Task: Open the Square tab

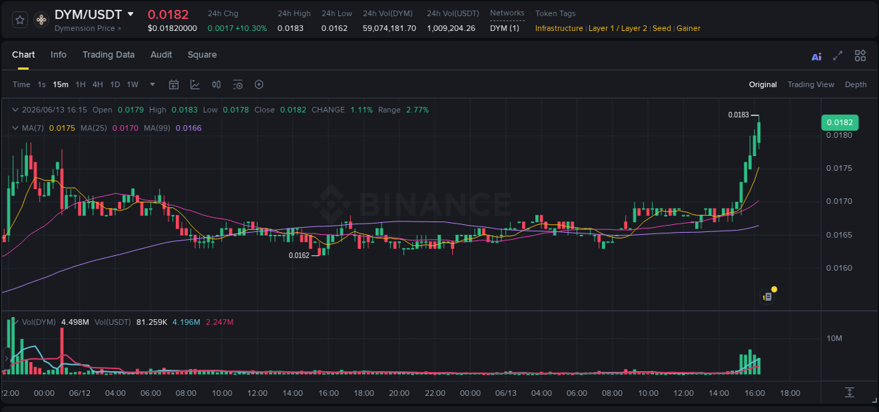Action: [202, 55]
